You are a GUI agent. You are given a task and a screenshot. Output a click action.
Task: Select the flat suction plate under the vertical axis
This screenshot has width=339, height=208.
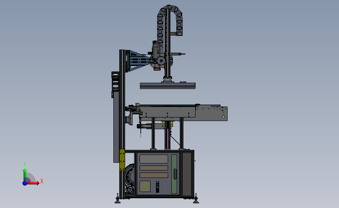point(168,86)
